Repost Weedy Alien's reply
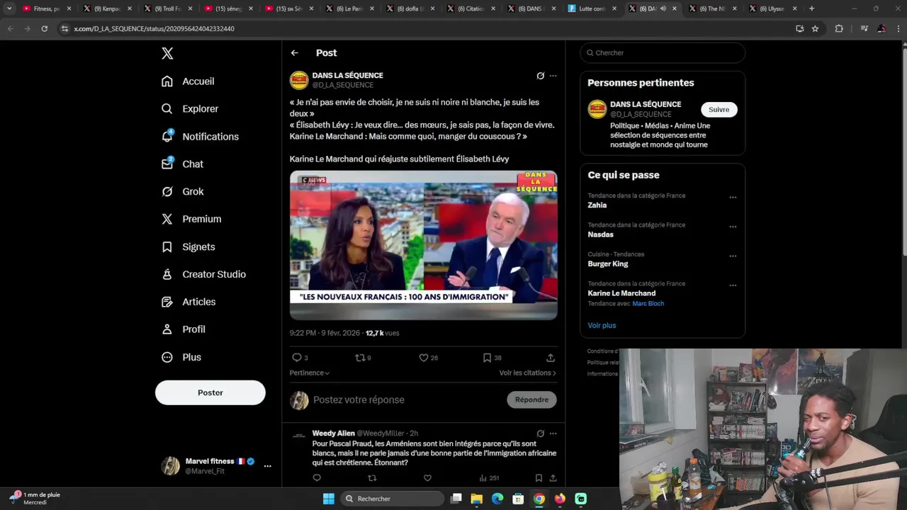Image resolution: width=907 pixels, height=510 pixels. point(372,478)
